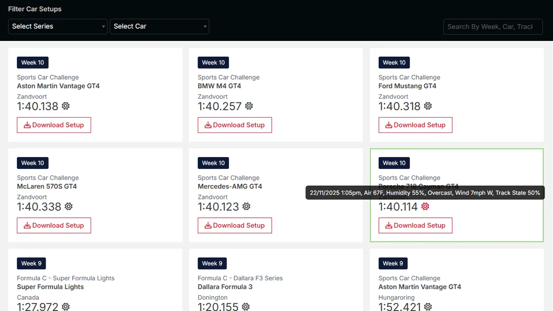Open the Select Series dropdown

(57, 27)
